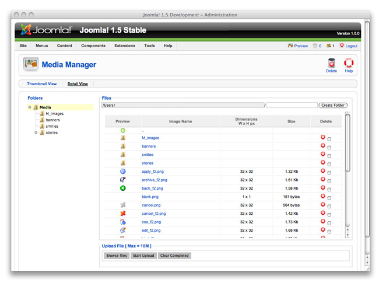Click the cancel_f2.png red X preview icon

point(123,214)
